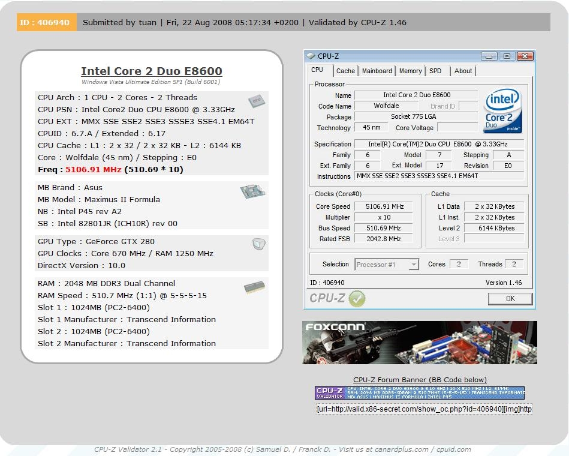
Task: Click the BB code URL text field
Action: pyautogui.click(x=425, y=409)
